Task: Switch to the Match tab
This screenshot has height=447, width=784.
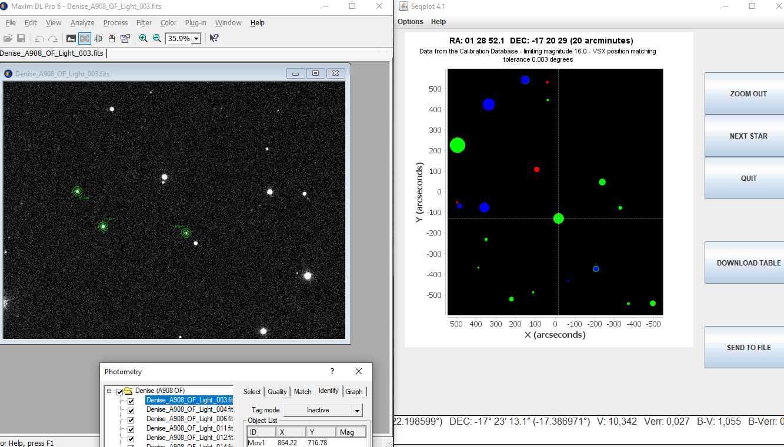Action: (302, 392)
